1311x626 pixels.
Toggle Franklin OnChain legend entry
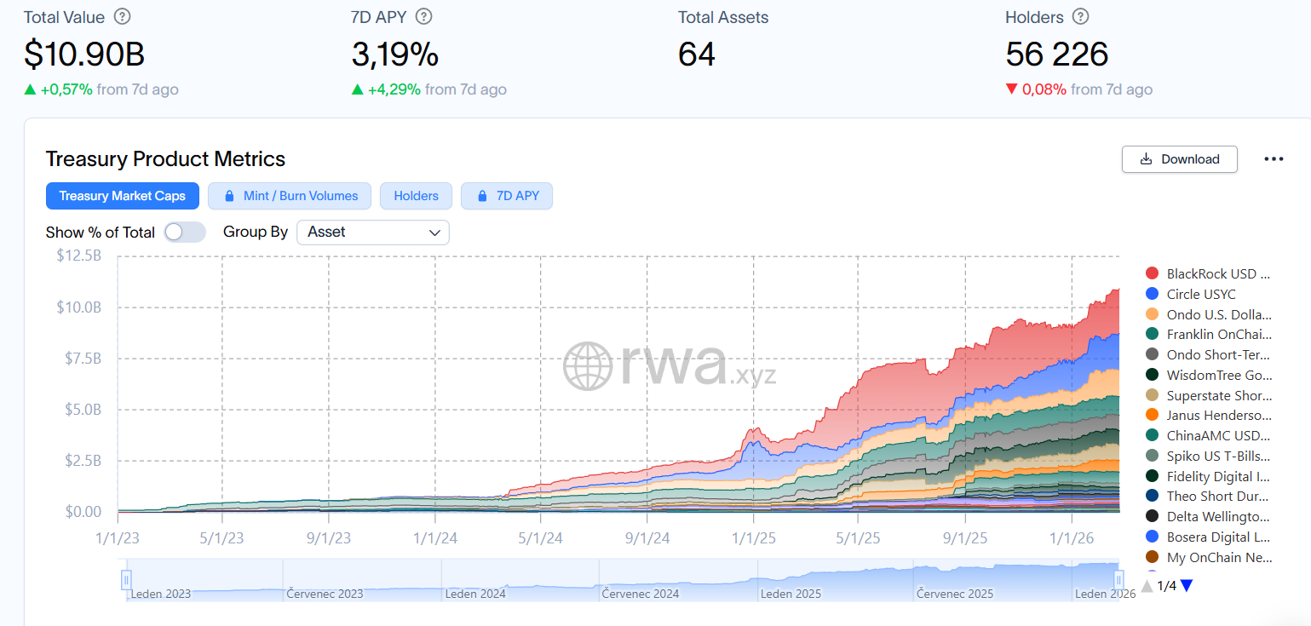click(x=1207, y=334)
